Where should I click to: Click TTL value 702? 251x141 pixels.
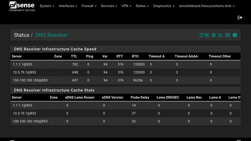coord(75,64)
